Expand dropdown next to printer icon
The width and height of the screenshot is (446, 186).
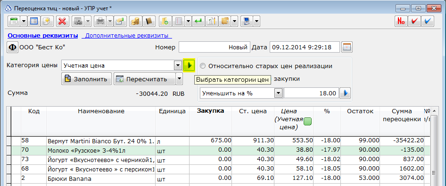click(x=110, y=21)
